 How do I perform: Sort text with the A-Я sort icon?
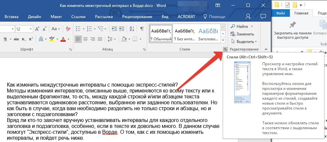132,29
